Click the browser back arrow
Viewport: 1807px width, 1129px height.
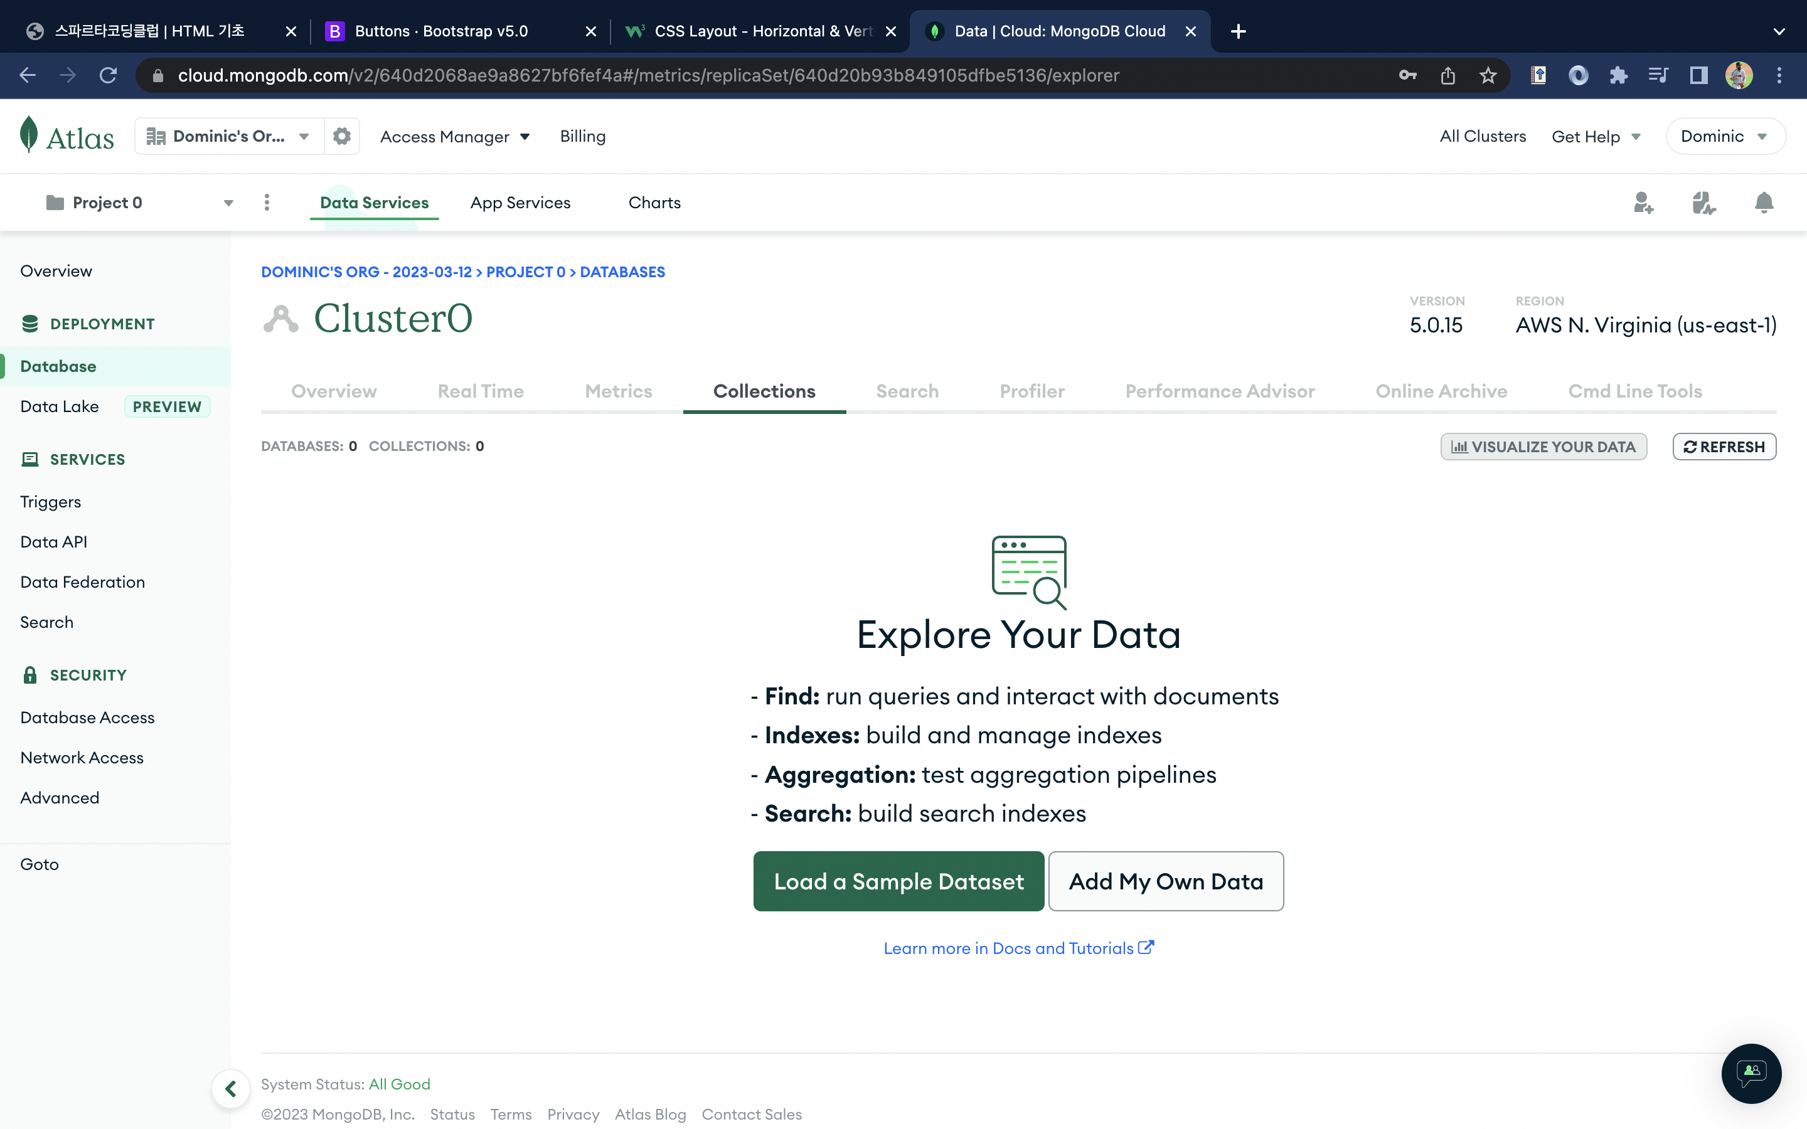click(28, 75)
